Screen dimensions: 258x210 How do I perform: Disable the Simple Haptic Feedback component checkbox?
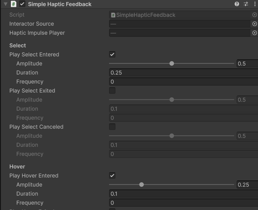[22, 4]
